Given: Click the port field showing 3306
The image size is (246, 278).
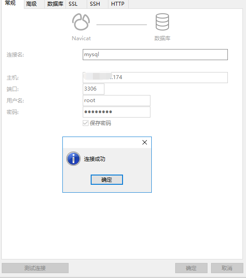Looking at the screenshot, I should [93, 89].
